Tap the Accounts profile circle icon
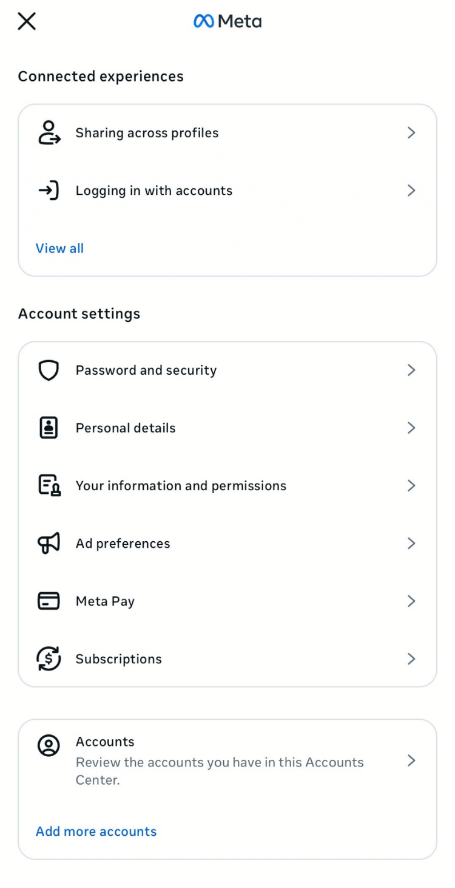455x888 pixels. 49,745
